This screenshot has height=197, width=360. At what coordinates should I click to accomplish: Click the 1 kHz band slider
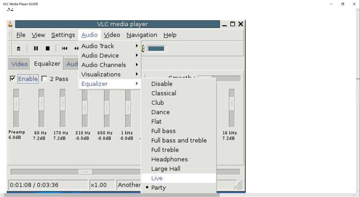click(128, 108)
